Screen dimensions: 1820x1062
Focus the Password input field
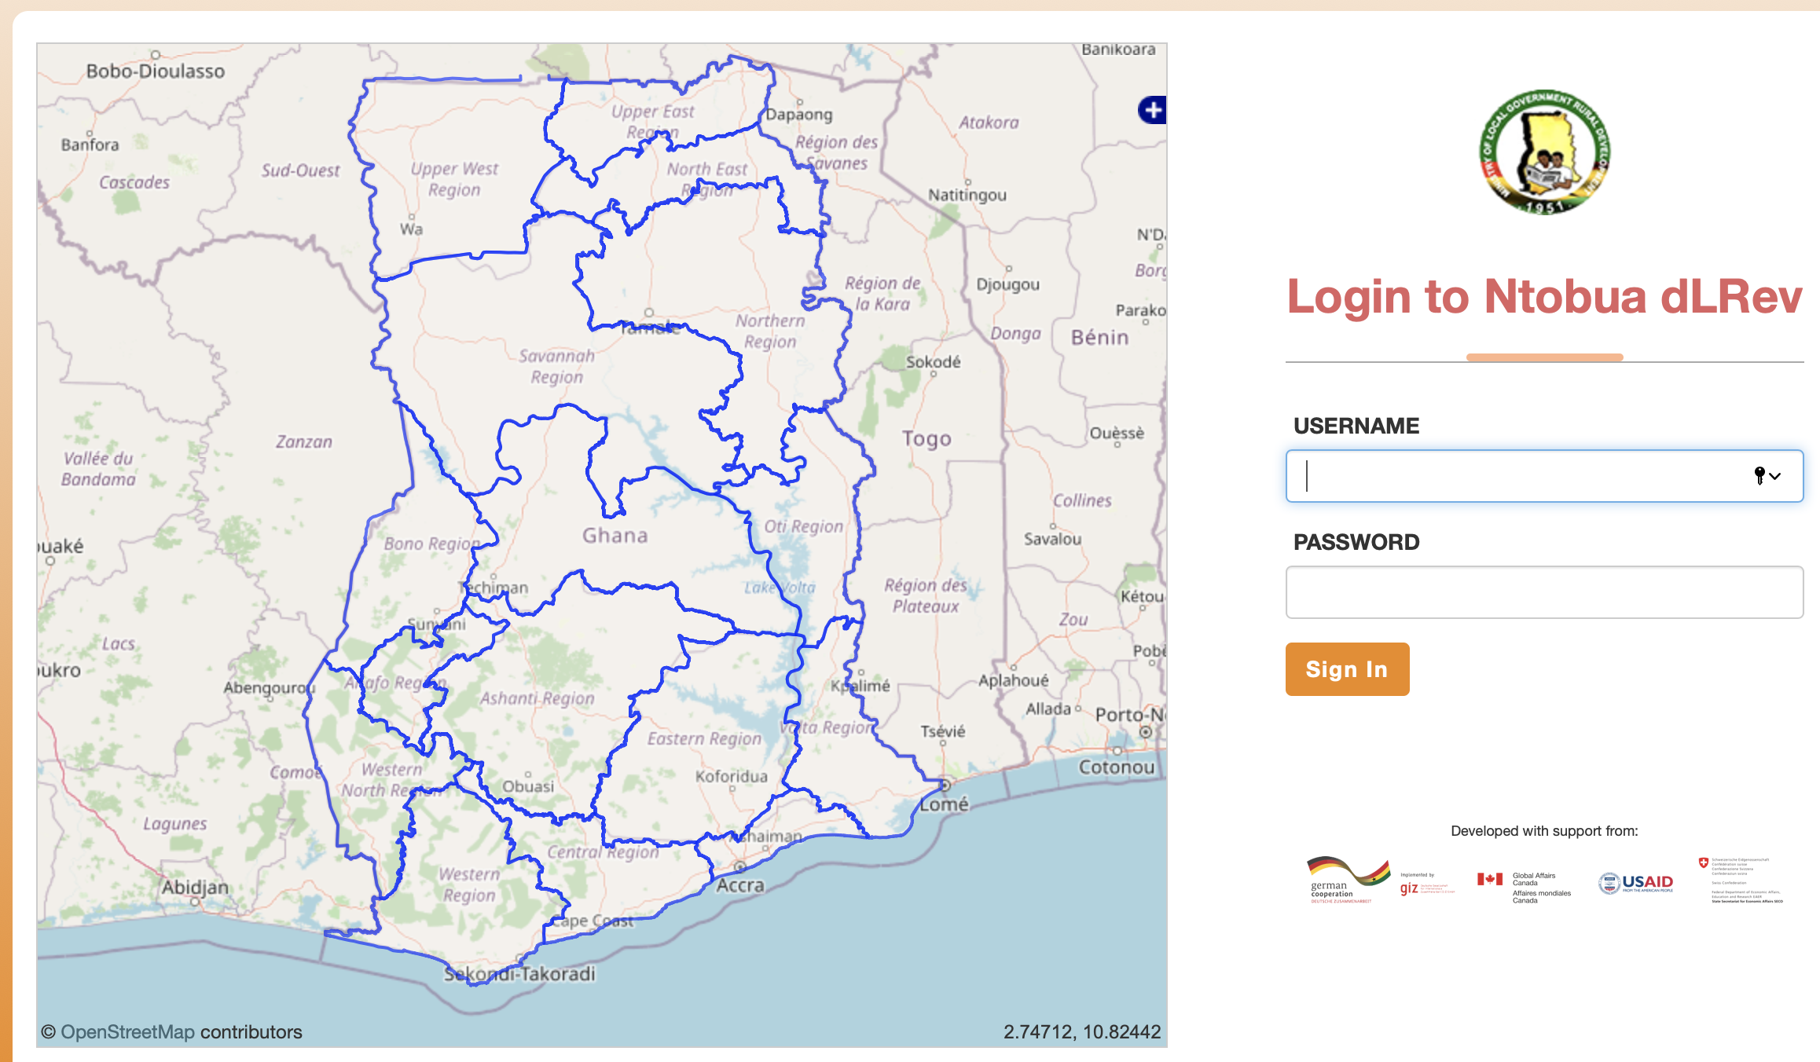[1543, 592]
